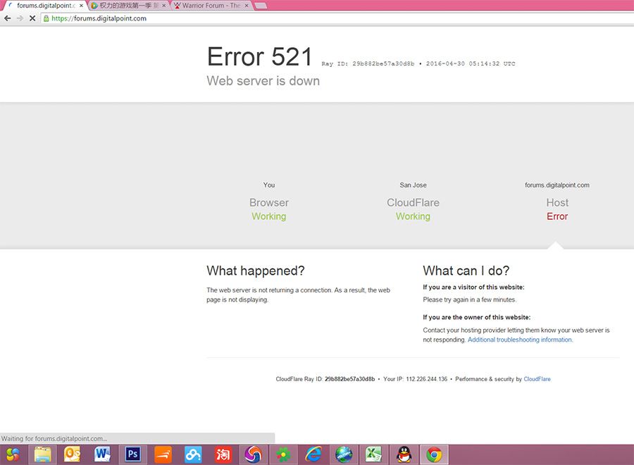Open Outlook from the taskbar

(72, 455)
